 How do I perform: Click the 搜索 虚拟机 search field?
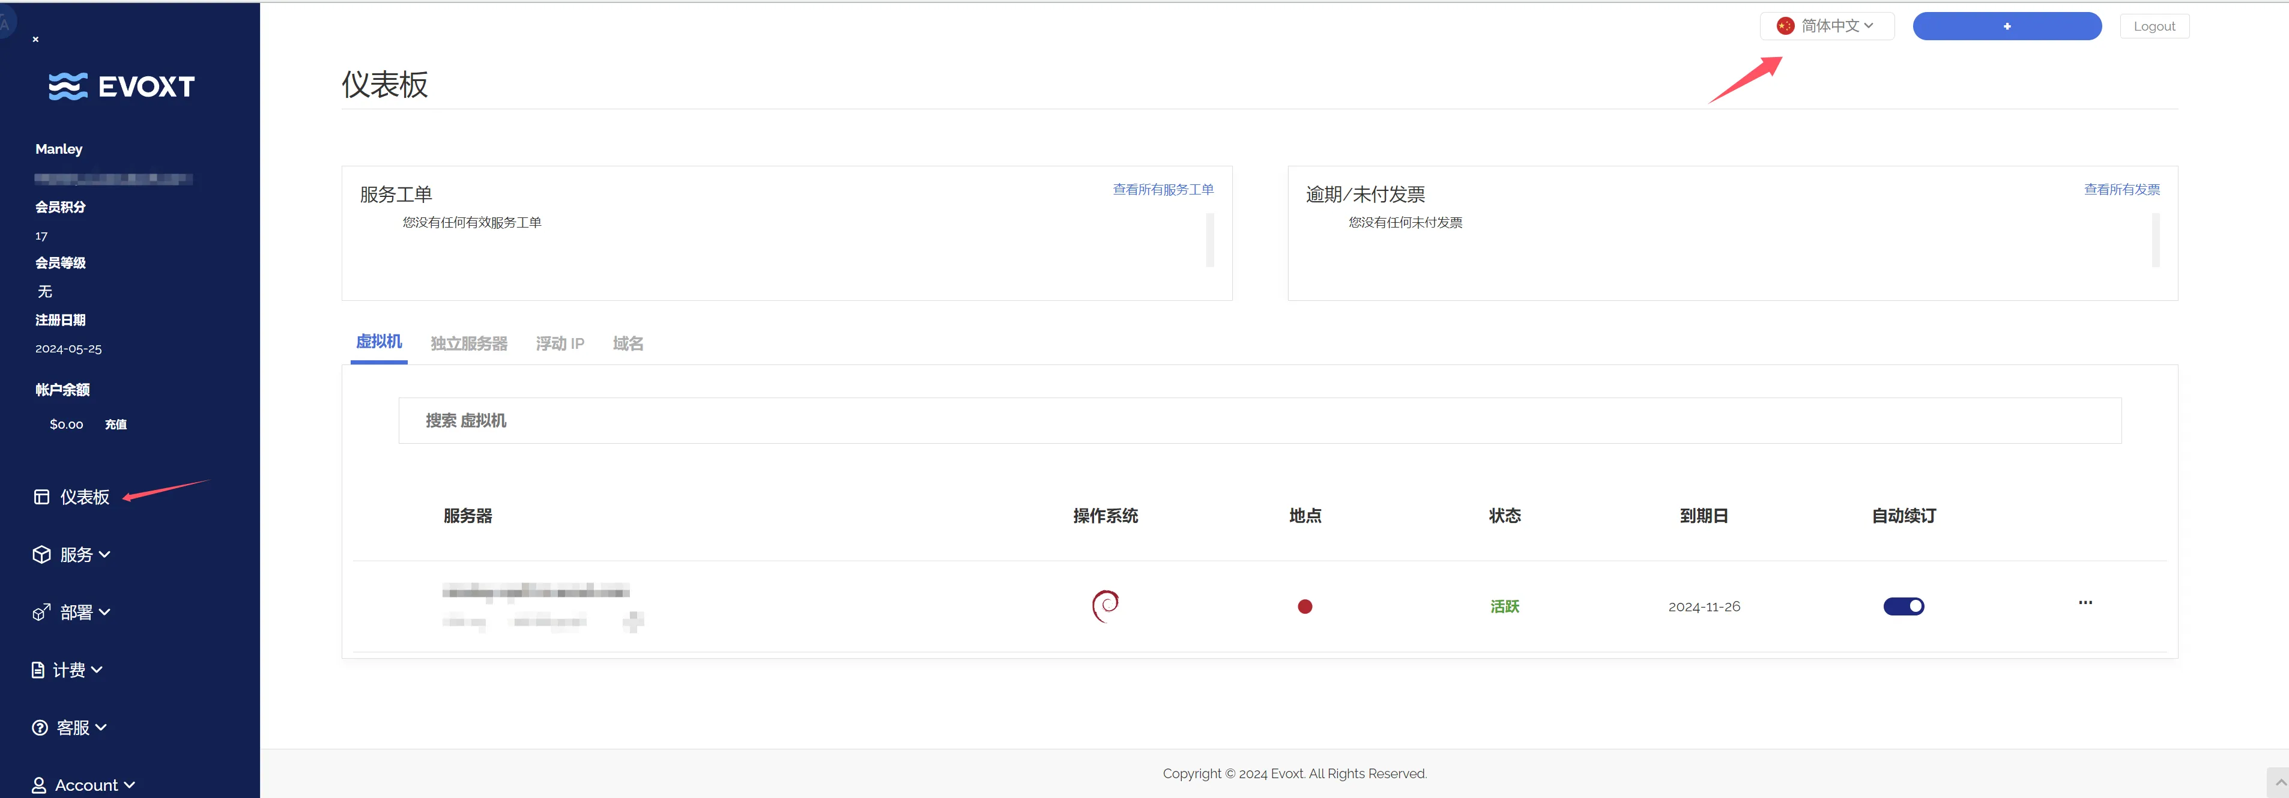pyautogui.click(x=1259, y=420)
